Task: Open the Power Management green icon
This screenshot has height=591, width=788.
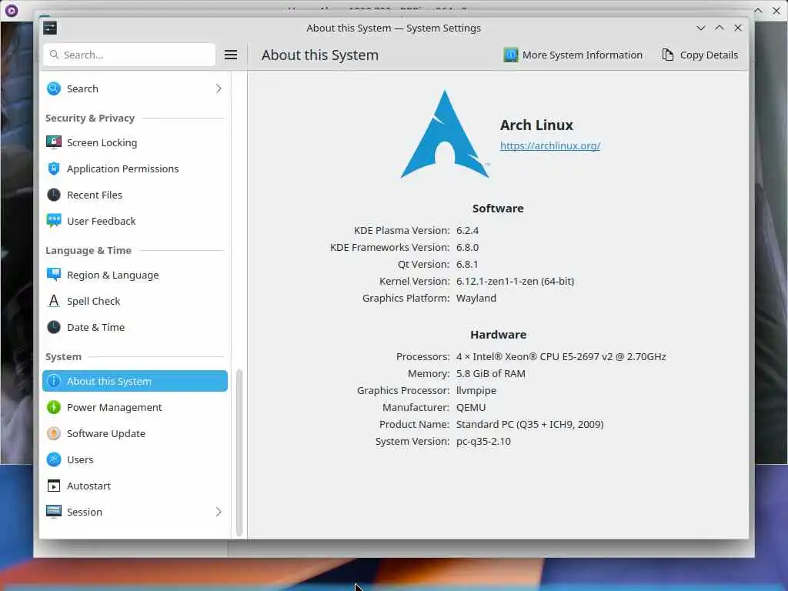Action: [x=54, y=407]
